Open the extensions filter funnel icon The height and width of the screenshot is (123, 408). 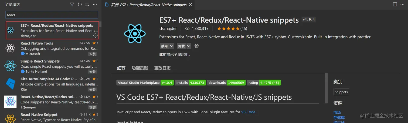tap(72, 5)
